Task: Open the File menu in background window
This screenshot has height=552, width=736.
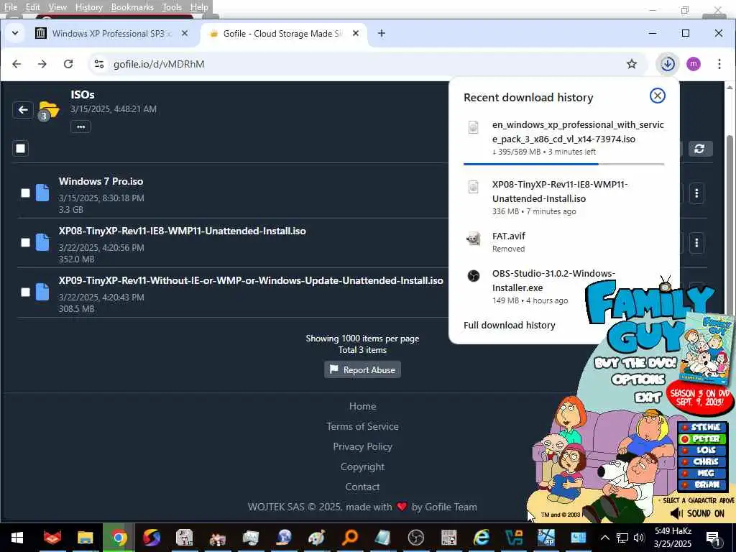Action: 10,7
